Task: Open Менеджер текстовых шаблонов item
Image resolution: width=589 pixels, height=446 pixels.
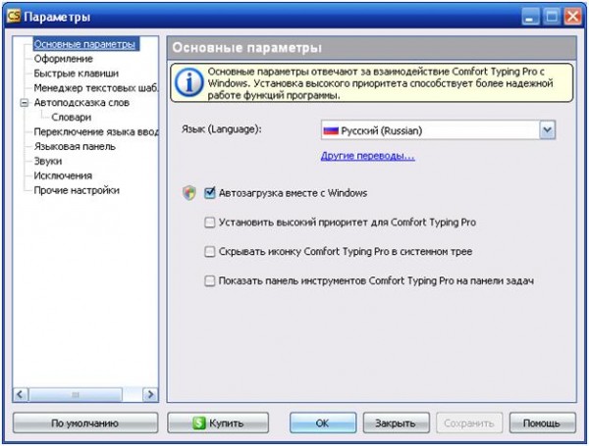Action: tap(96, 88)
